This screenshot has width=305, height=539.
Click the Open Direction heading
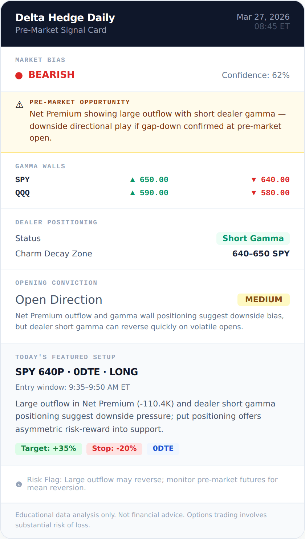click(59, 300)
